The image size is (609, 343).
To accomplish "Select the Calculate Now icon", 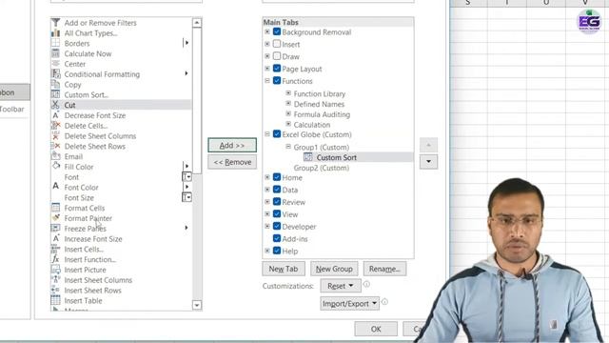I will [55, 53].
